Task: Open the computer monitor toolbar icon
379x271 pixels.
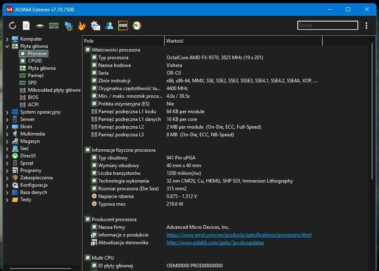Action: pos(69,26)
